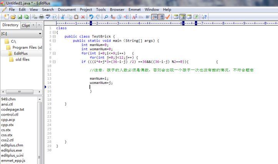Viewport: 278px width, 164px height.
Task: Click the Cut scissors icon
Action: 63,17
